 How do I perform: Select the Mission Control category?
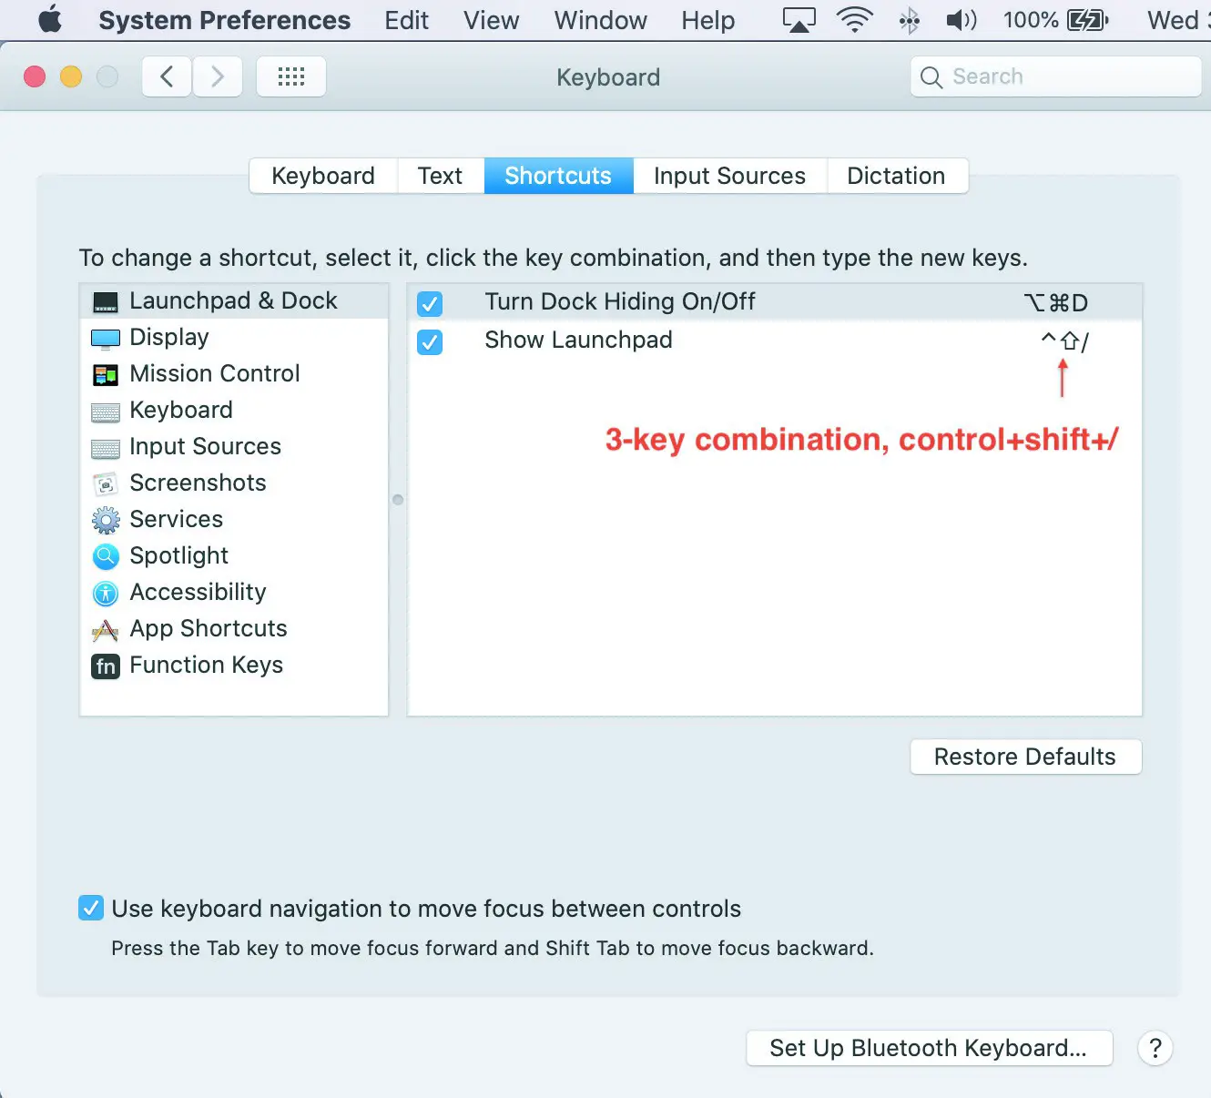[235, 374]
